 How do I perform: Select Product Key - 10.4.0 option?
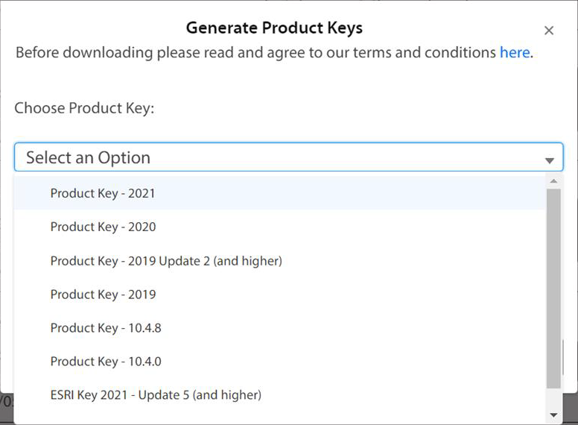tap(106, 362)
